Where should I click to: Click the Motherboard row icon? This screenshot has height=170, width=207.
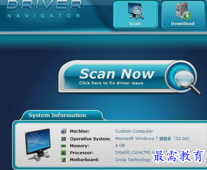(63, 159)
